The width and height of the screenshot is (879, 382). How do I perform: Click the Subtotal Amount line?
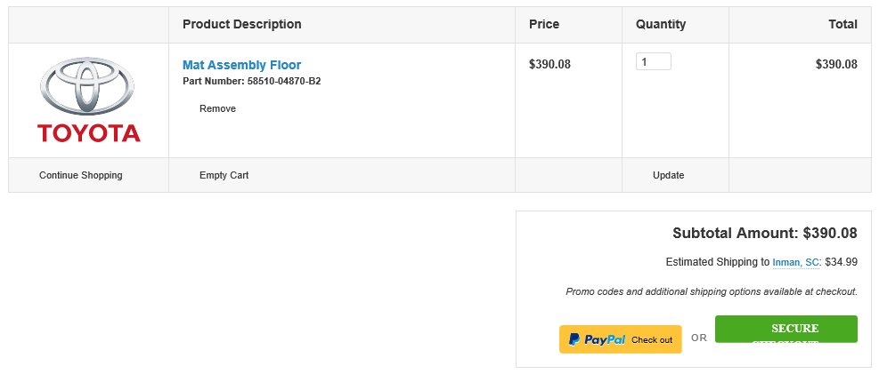click(x=765, y=233)
